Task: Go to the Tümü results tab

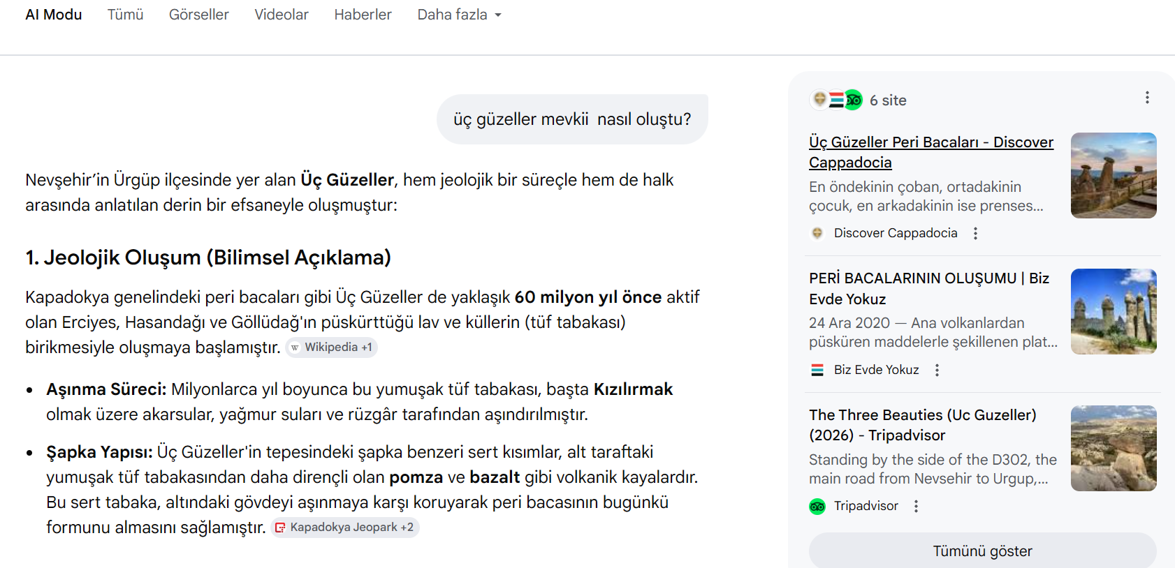Action: point(125,15)
